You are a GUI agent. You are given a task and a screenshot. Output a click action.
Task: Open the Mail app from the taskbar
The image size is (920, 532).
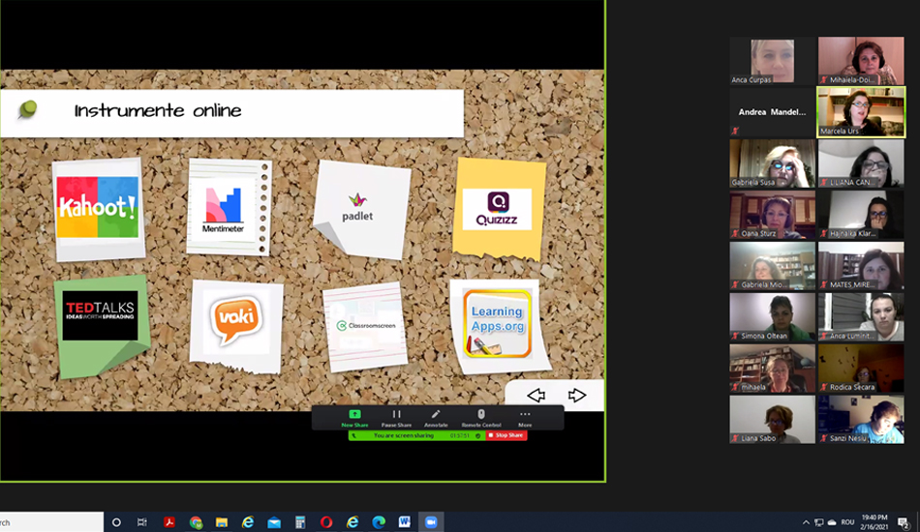pos(274,522)
